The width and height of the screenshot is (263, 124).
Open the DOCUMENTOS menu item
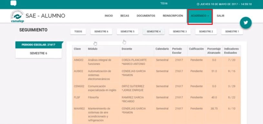tap(146, 16)
